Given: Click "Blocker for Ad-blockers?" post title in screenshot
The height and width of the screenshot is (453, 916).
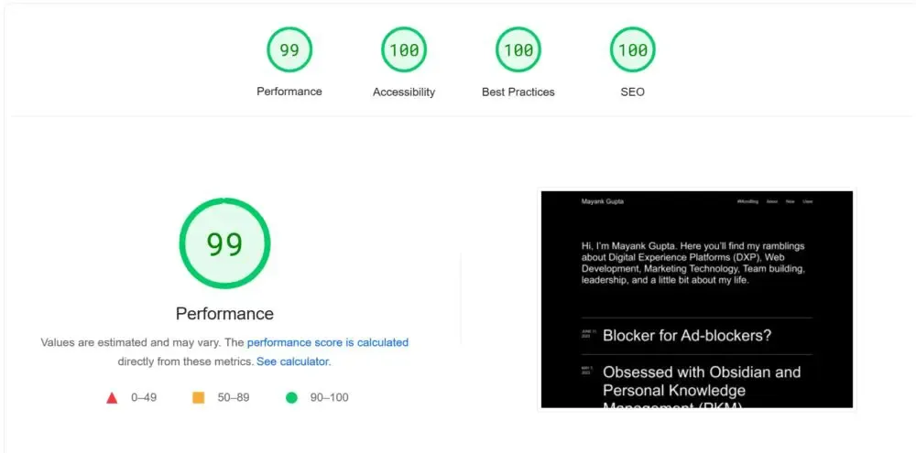Looking at the screenshot, I should click(x=687, y=336).
